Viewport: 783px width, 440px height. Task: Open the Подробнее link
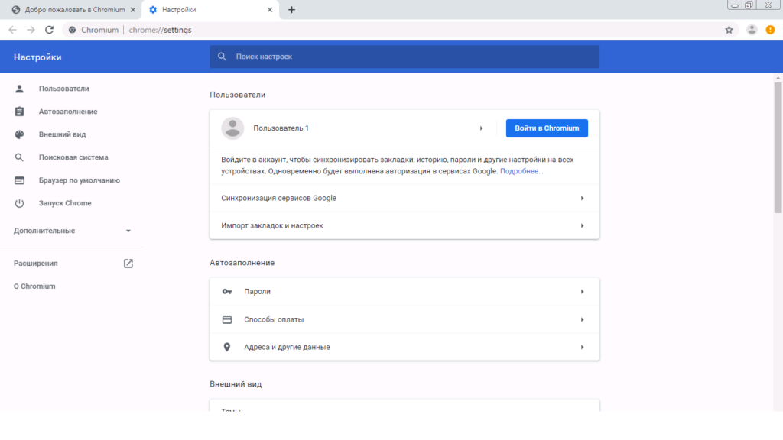tap(521, 171)
